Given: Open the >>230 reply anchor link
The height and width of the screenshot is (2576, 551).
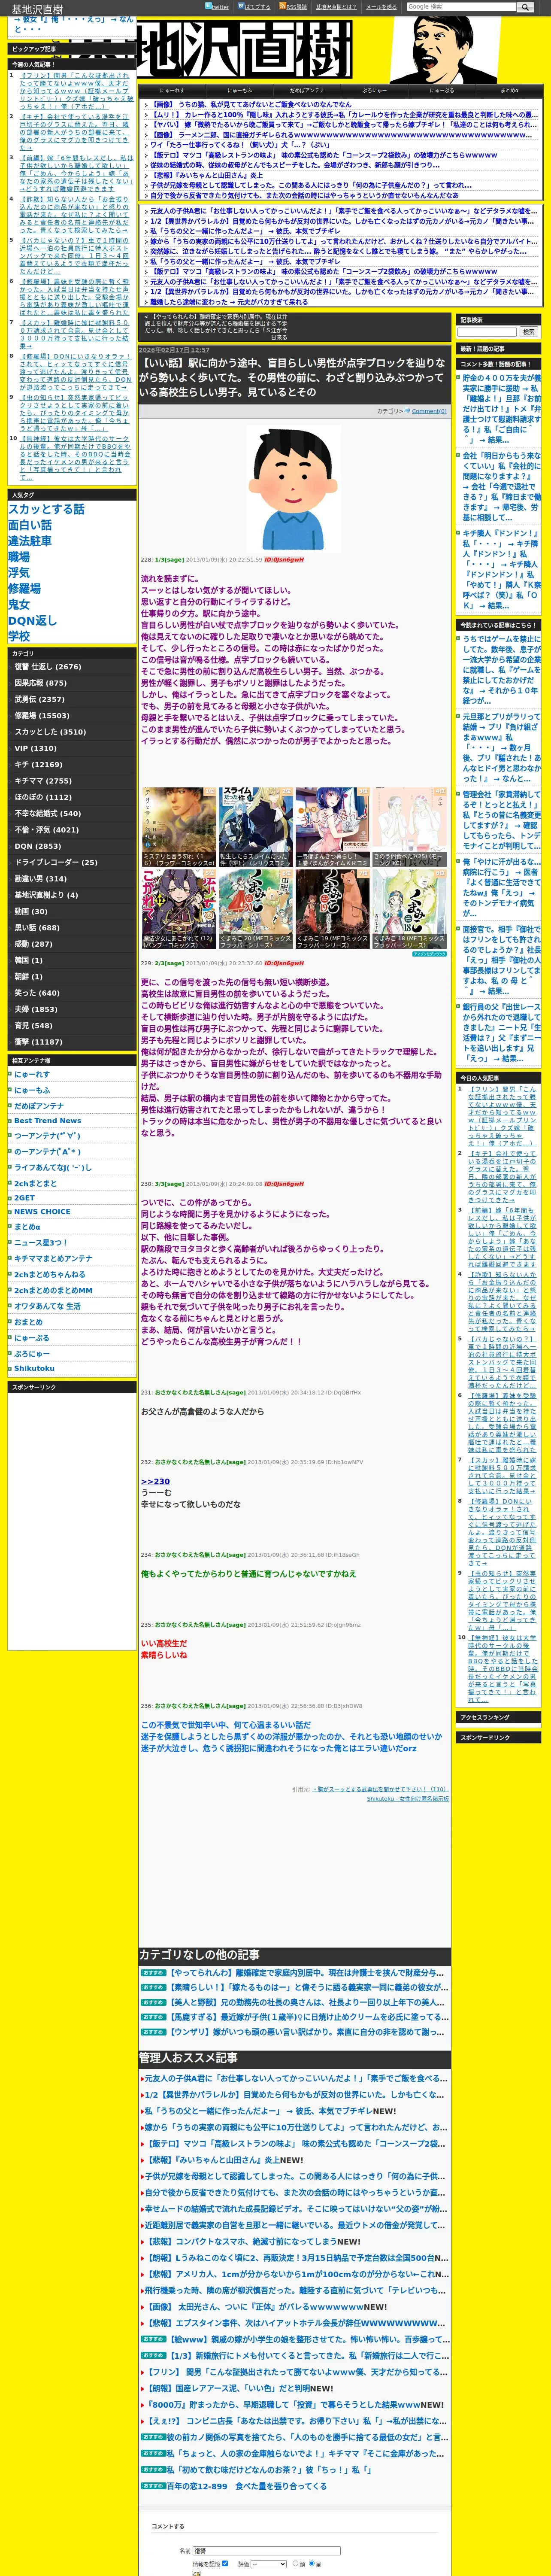Looking at the screenshot, I should 155,1481.
